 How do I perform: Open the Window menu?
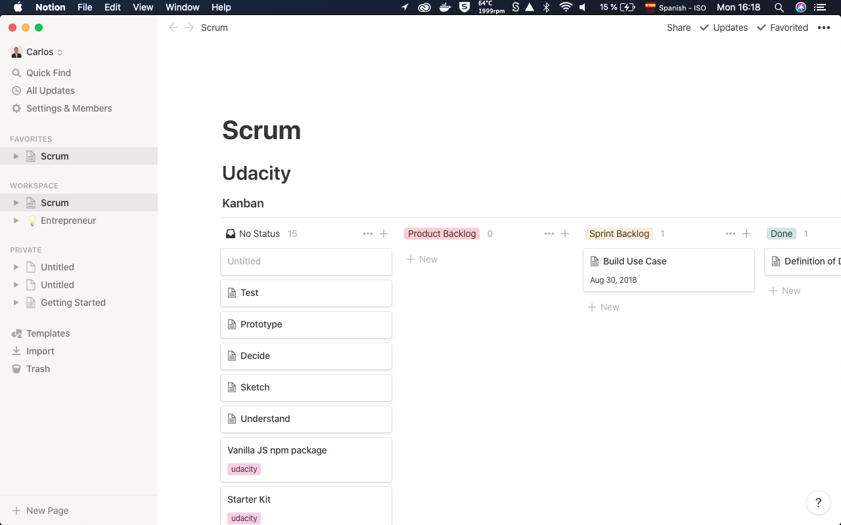[x=183, y=7]
